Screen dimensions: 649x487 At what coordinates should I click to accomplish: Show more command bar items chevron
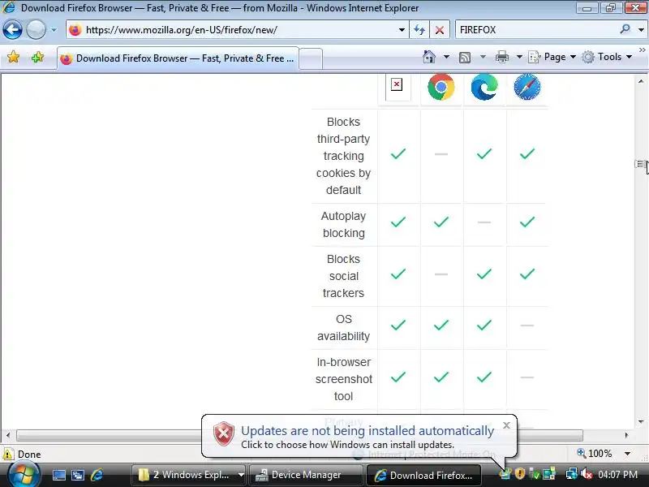[x=642, y=50]
